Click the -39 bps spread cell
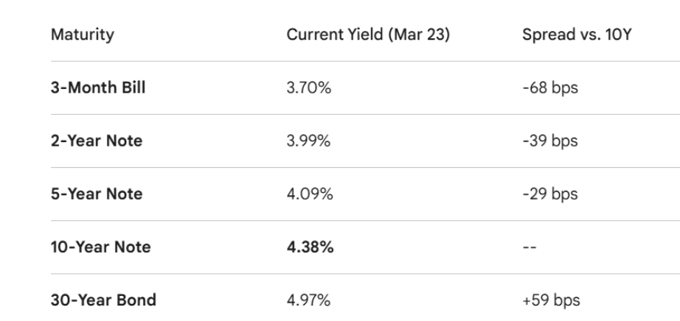Screen dimensions: 680x321 [x=550, y=141]
